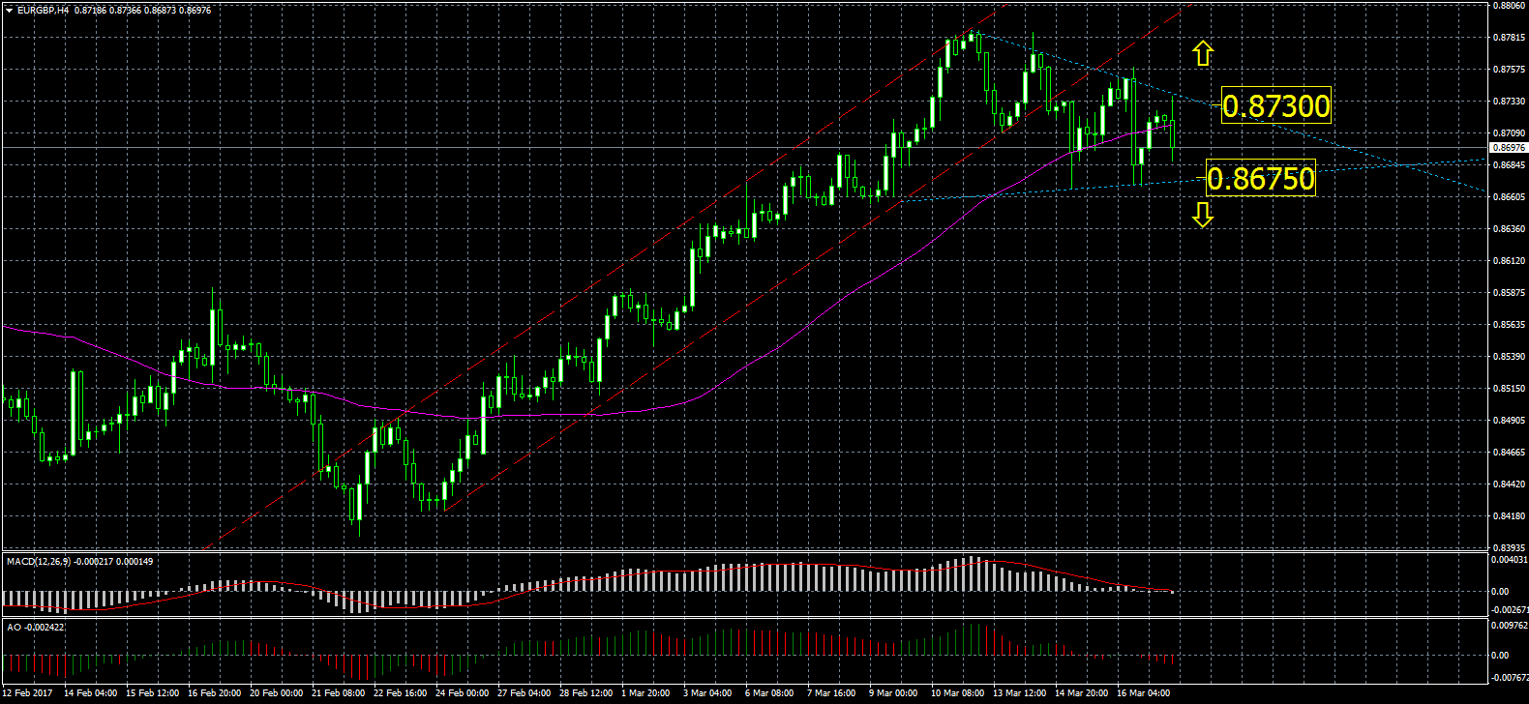
Task: Click the 16 Mar 04:00 time label
Action: (1143, 693)
